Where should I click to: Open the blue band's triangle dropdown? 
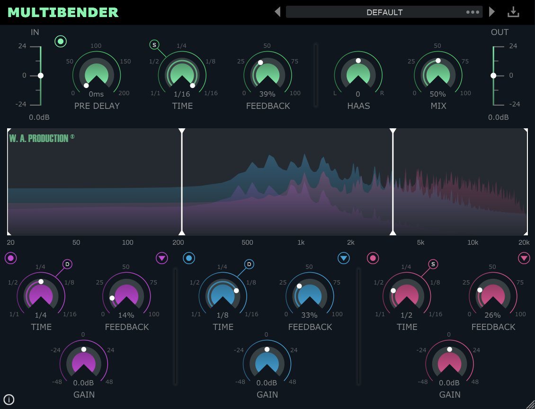point(343,258)
